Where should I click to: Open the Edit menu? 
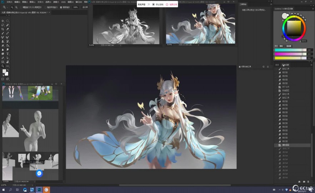pyautogui.click(x=17, y=2)
